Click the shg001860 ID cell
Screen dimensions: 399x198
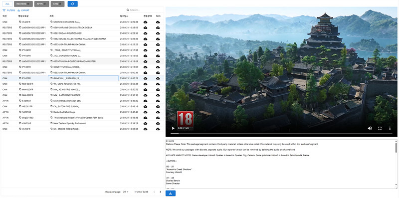click(x=28, y=118)
